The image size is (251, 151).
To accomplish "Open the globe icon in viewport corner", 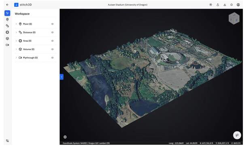I will pyautogui.click(x=65, y=137).
